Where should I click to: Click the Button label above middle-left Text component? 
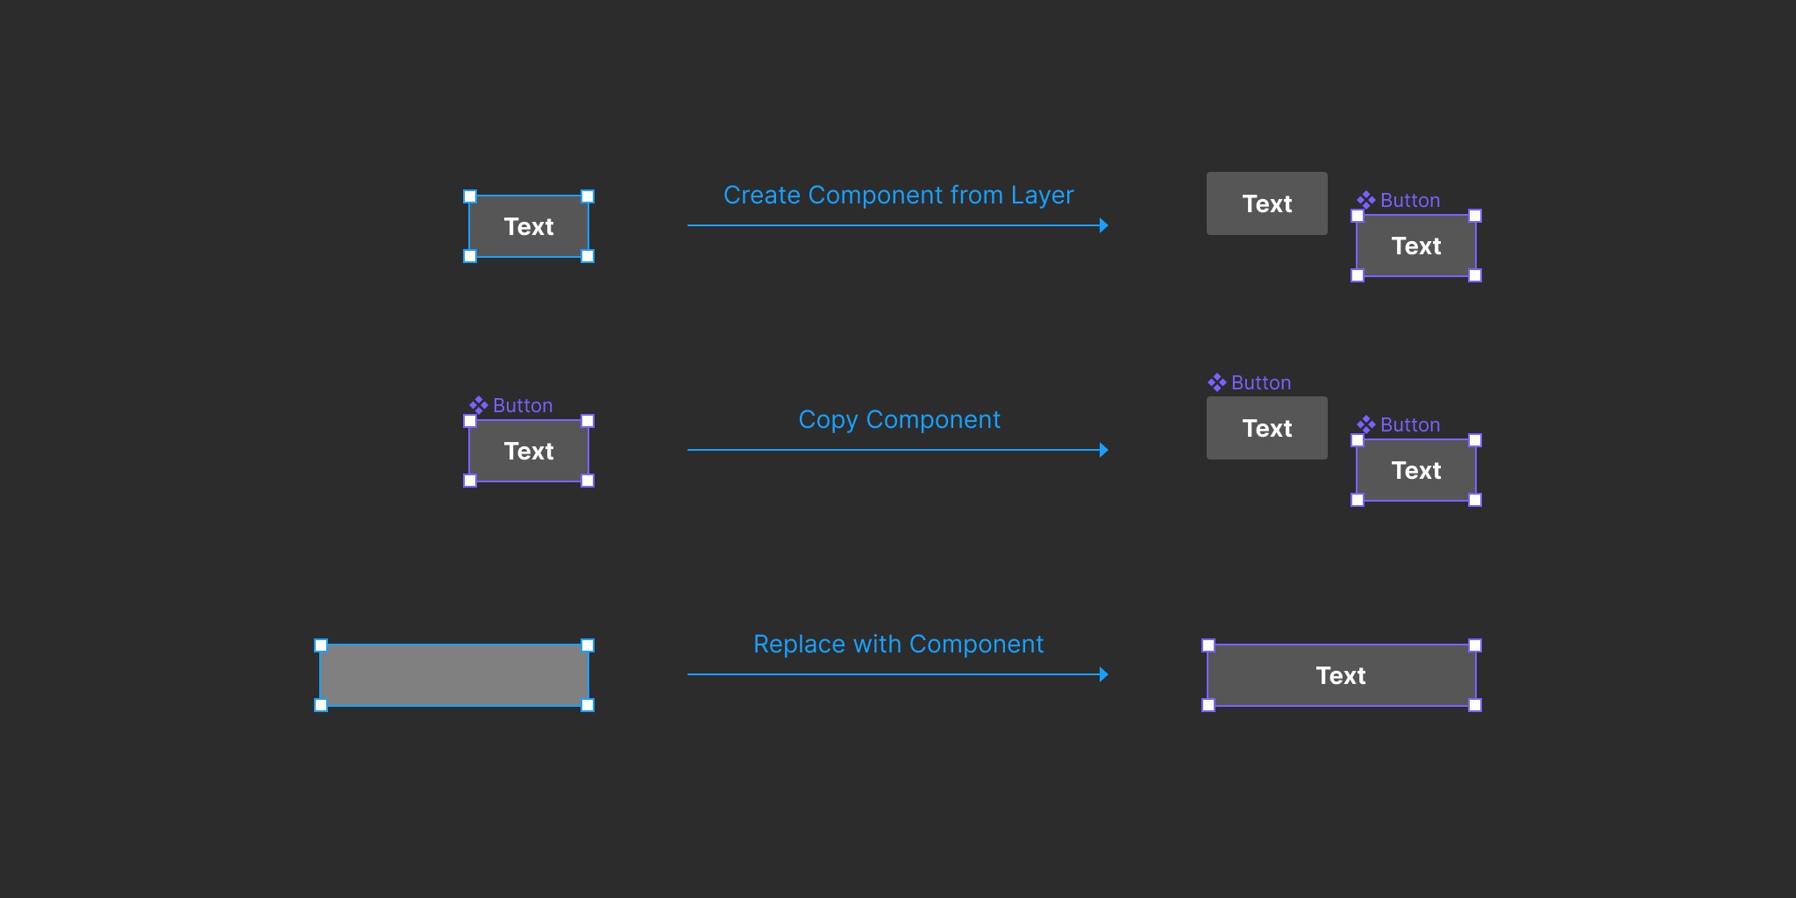pyautogui.click(x=523, y=405)
